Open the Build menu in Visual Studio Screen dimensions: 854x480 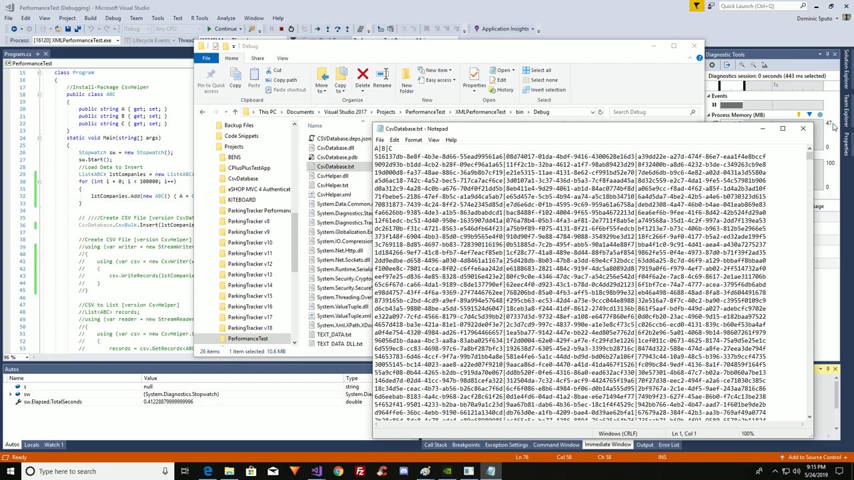click(90, 18)
